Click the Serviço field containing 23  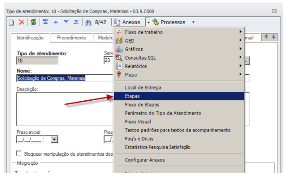point(108,60)
